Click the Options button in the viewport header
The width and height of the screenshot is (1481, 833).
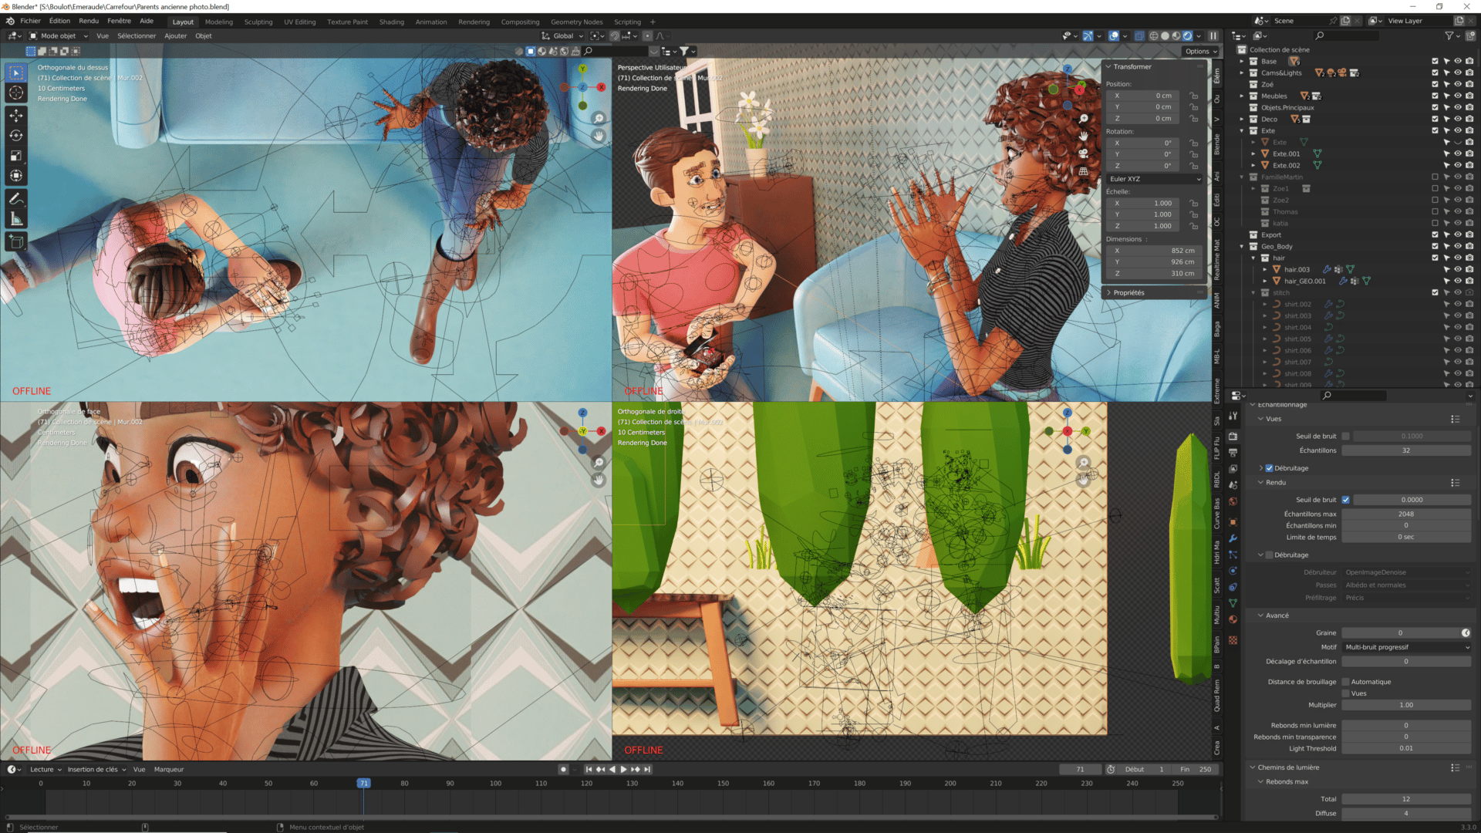[x=1199, y=51]
